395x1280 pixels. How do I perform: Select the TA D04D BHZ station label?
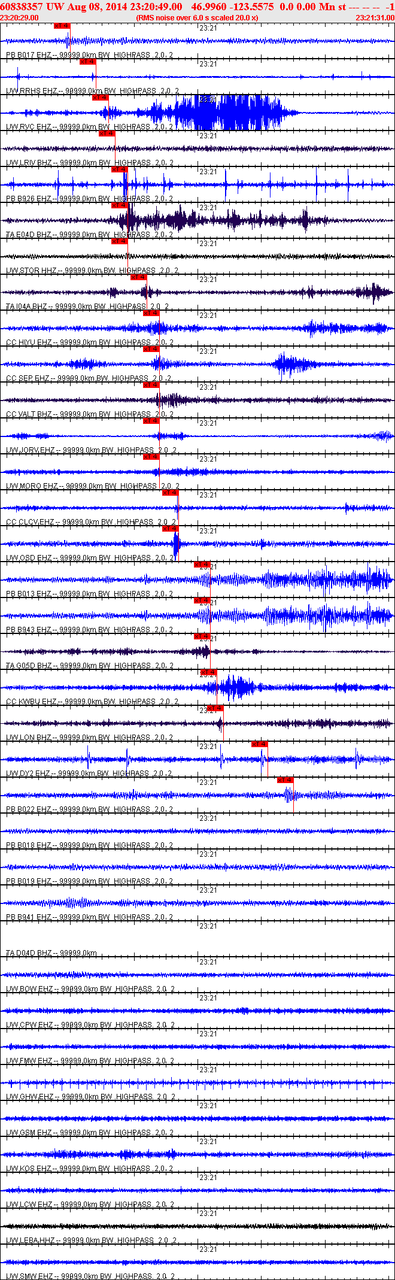51,953
